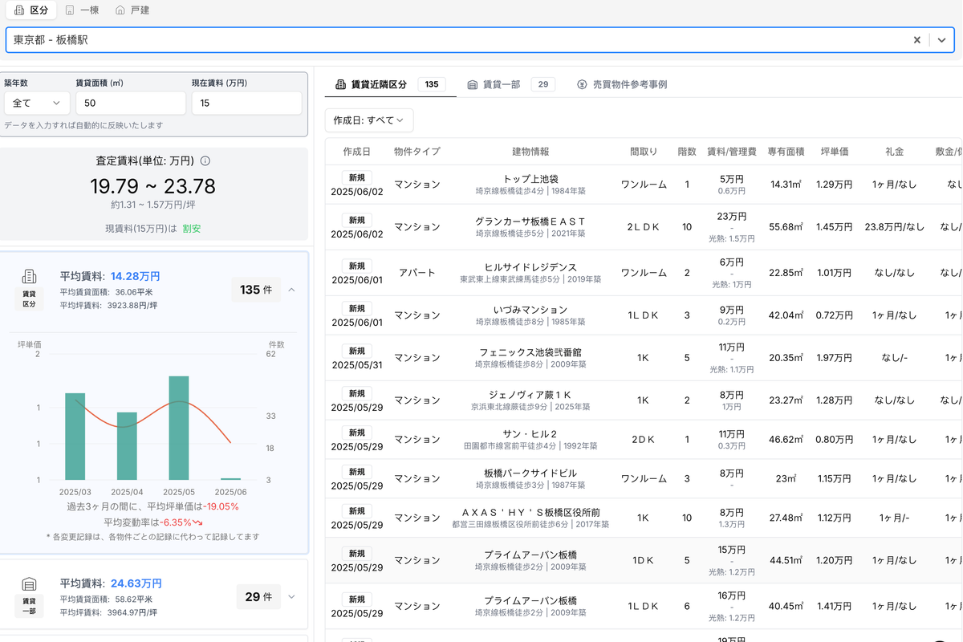Select the グランカーサ板橋ＥＡＳＴ property name
This screenshot has height=642, width=963.
[x=530, y=221]
